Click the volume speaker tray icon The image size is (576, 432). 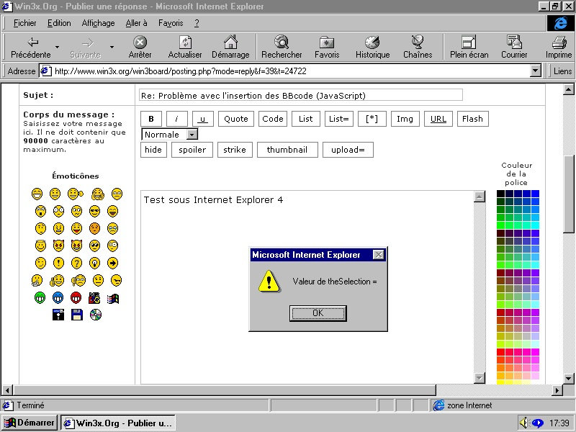[523, 423]
